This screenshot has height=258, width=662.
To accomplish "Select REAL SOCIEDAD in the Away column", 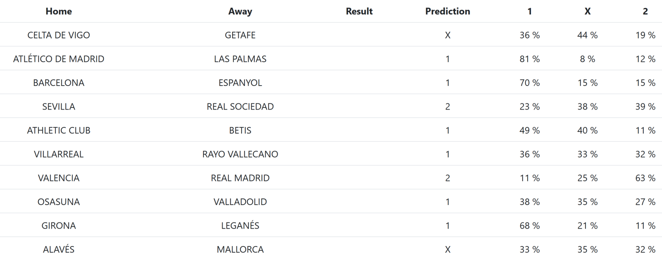I will click(x=240, y=107).
